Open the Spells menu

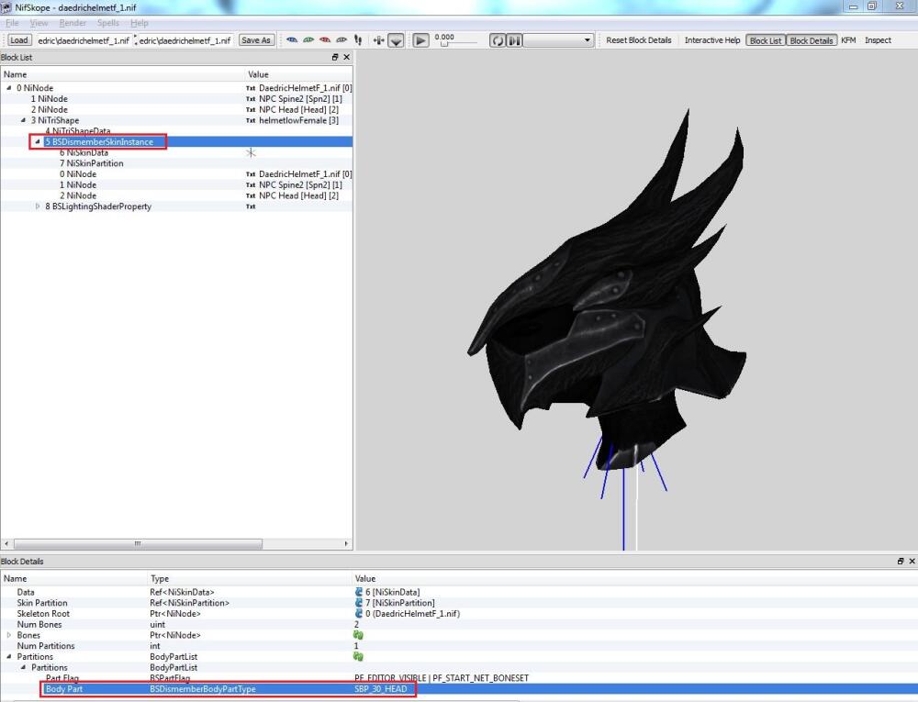click(x=107, y=23)
